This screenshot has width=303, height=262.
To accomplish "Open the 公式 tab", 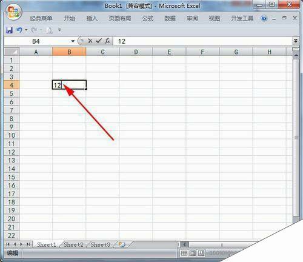I will click(x=148, y=18).
